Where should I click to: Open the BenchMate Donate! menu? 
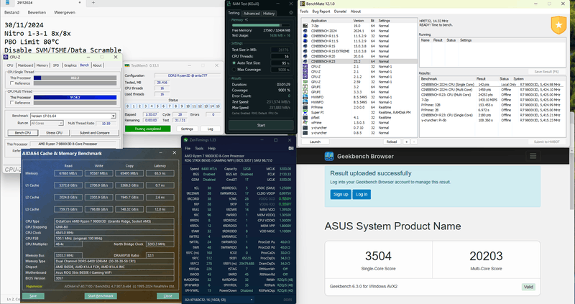pyautogui.click(x=340, y=11)
